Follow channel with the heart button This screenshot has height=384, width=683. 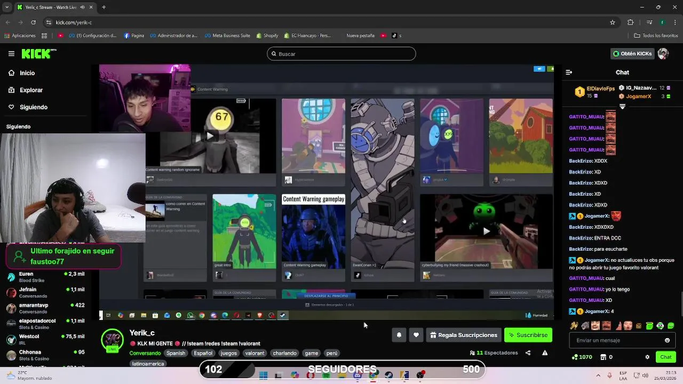(416, 335)
